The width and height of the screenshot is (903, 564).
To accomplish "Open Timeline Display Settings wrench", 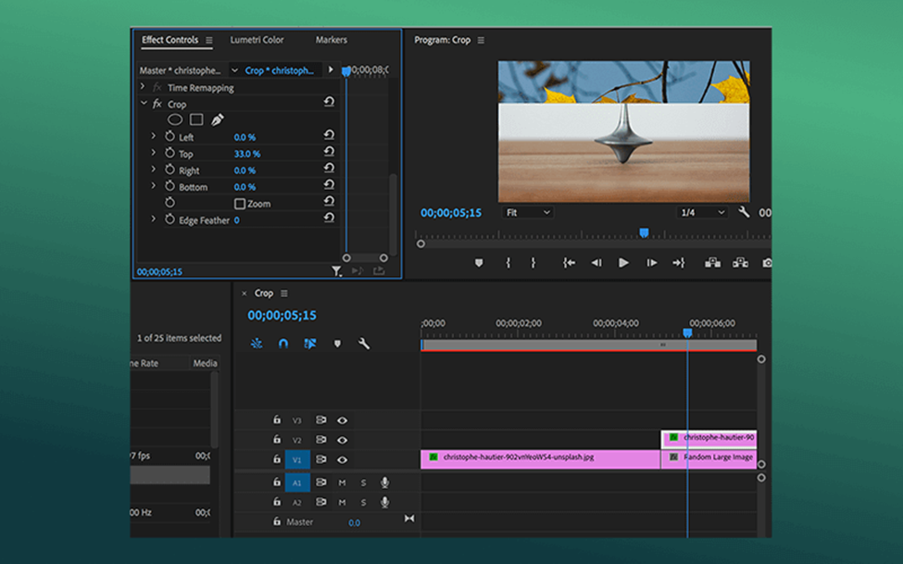I will tap(363, 344).
